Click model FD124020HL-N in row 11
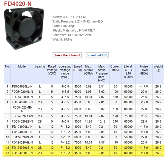 point(22,142)
